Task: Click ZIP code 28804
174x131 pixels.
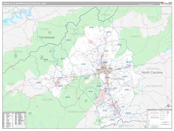Action: (105, 62)
